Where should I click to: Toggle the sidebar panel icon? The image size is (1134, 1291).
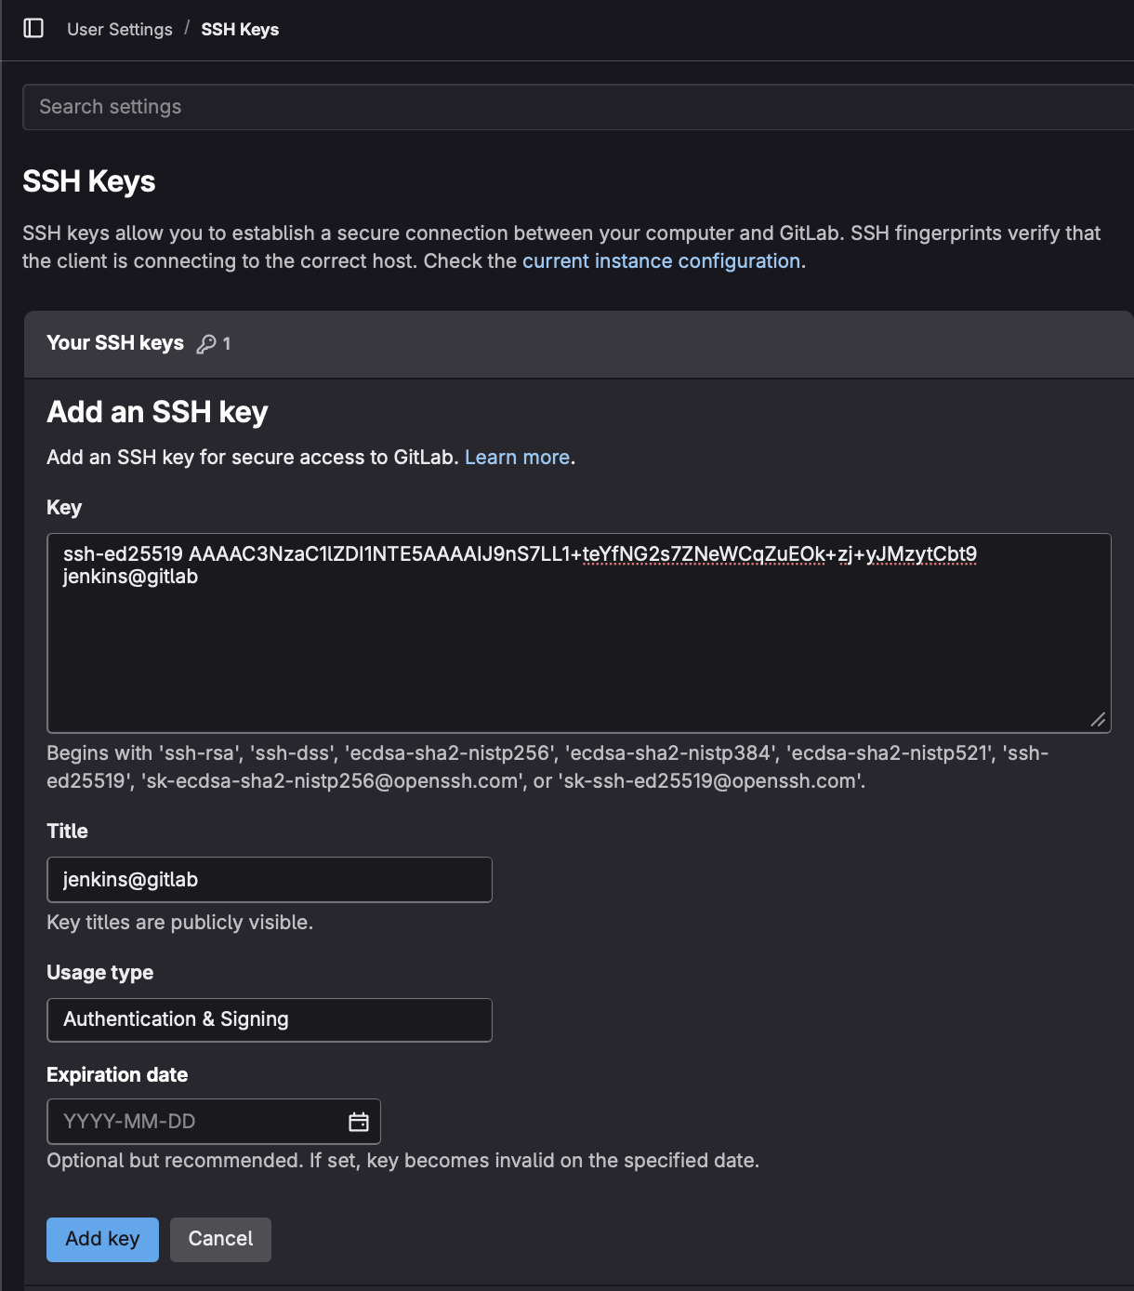[x=33, y=28]
